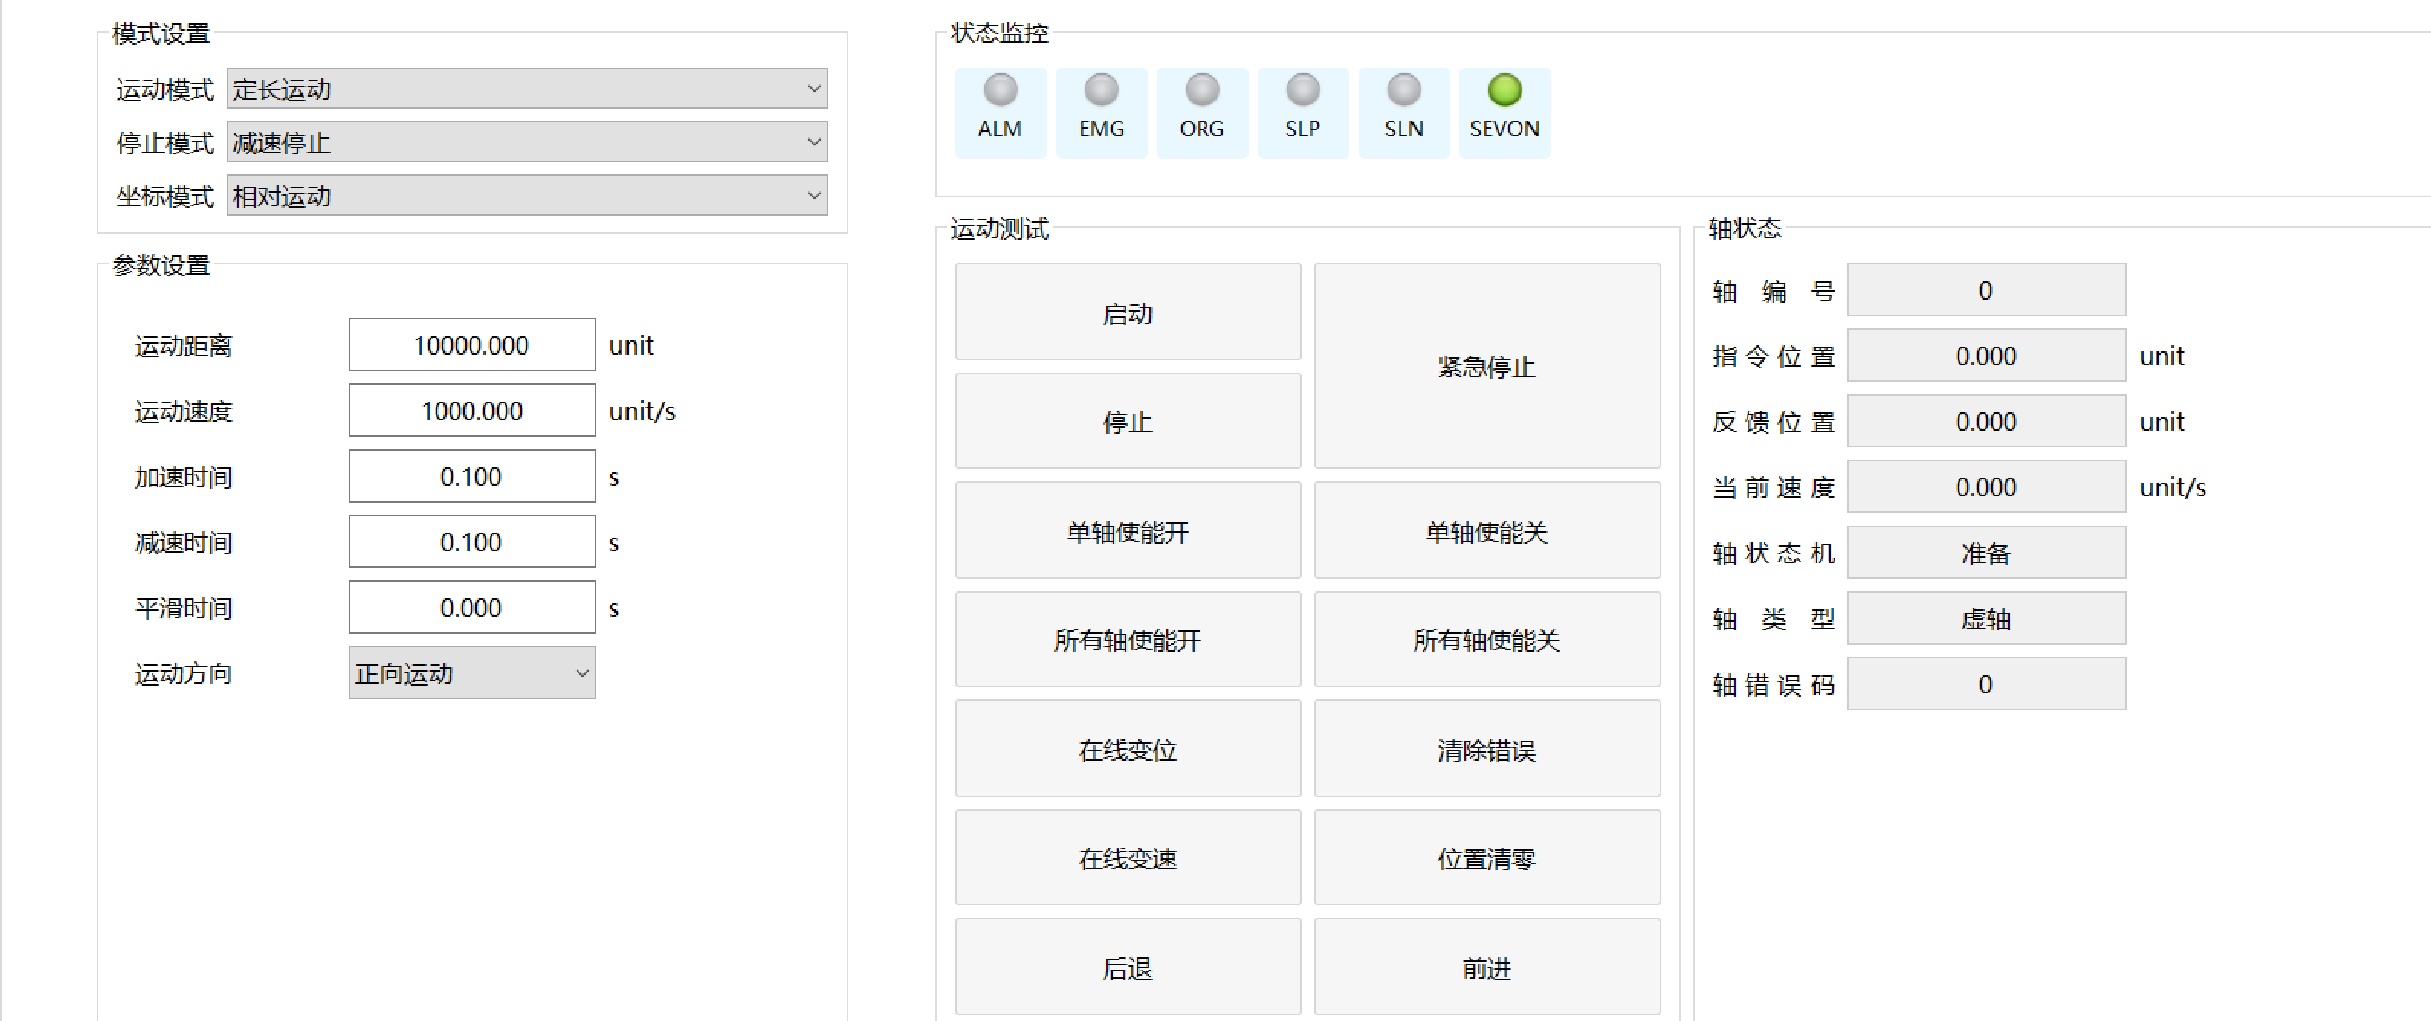Click the SLN limit indicator
Viewport: 2431px width, 1021px height.
(x=1403, y=91)
